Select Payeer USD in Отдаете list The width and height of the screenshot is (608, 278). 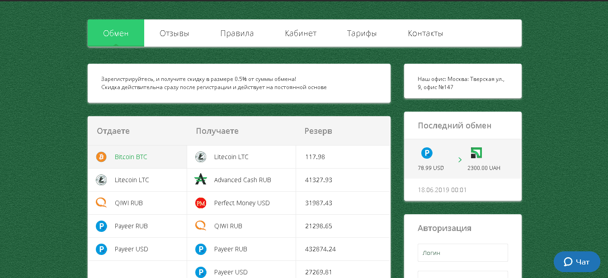(x=131, y=249)
